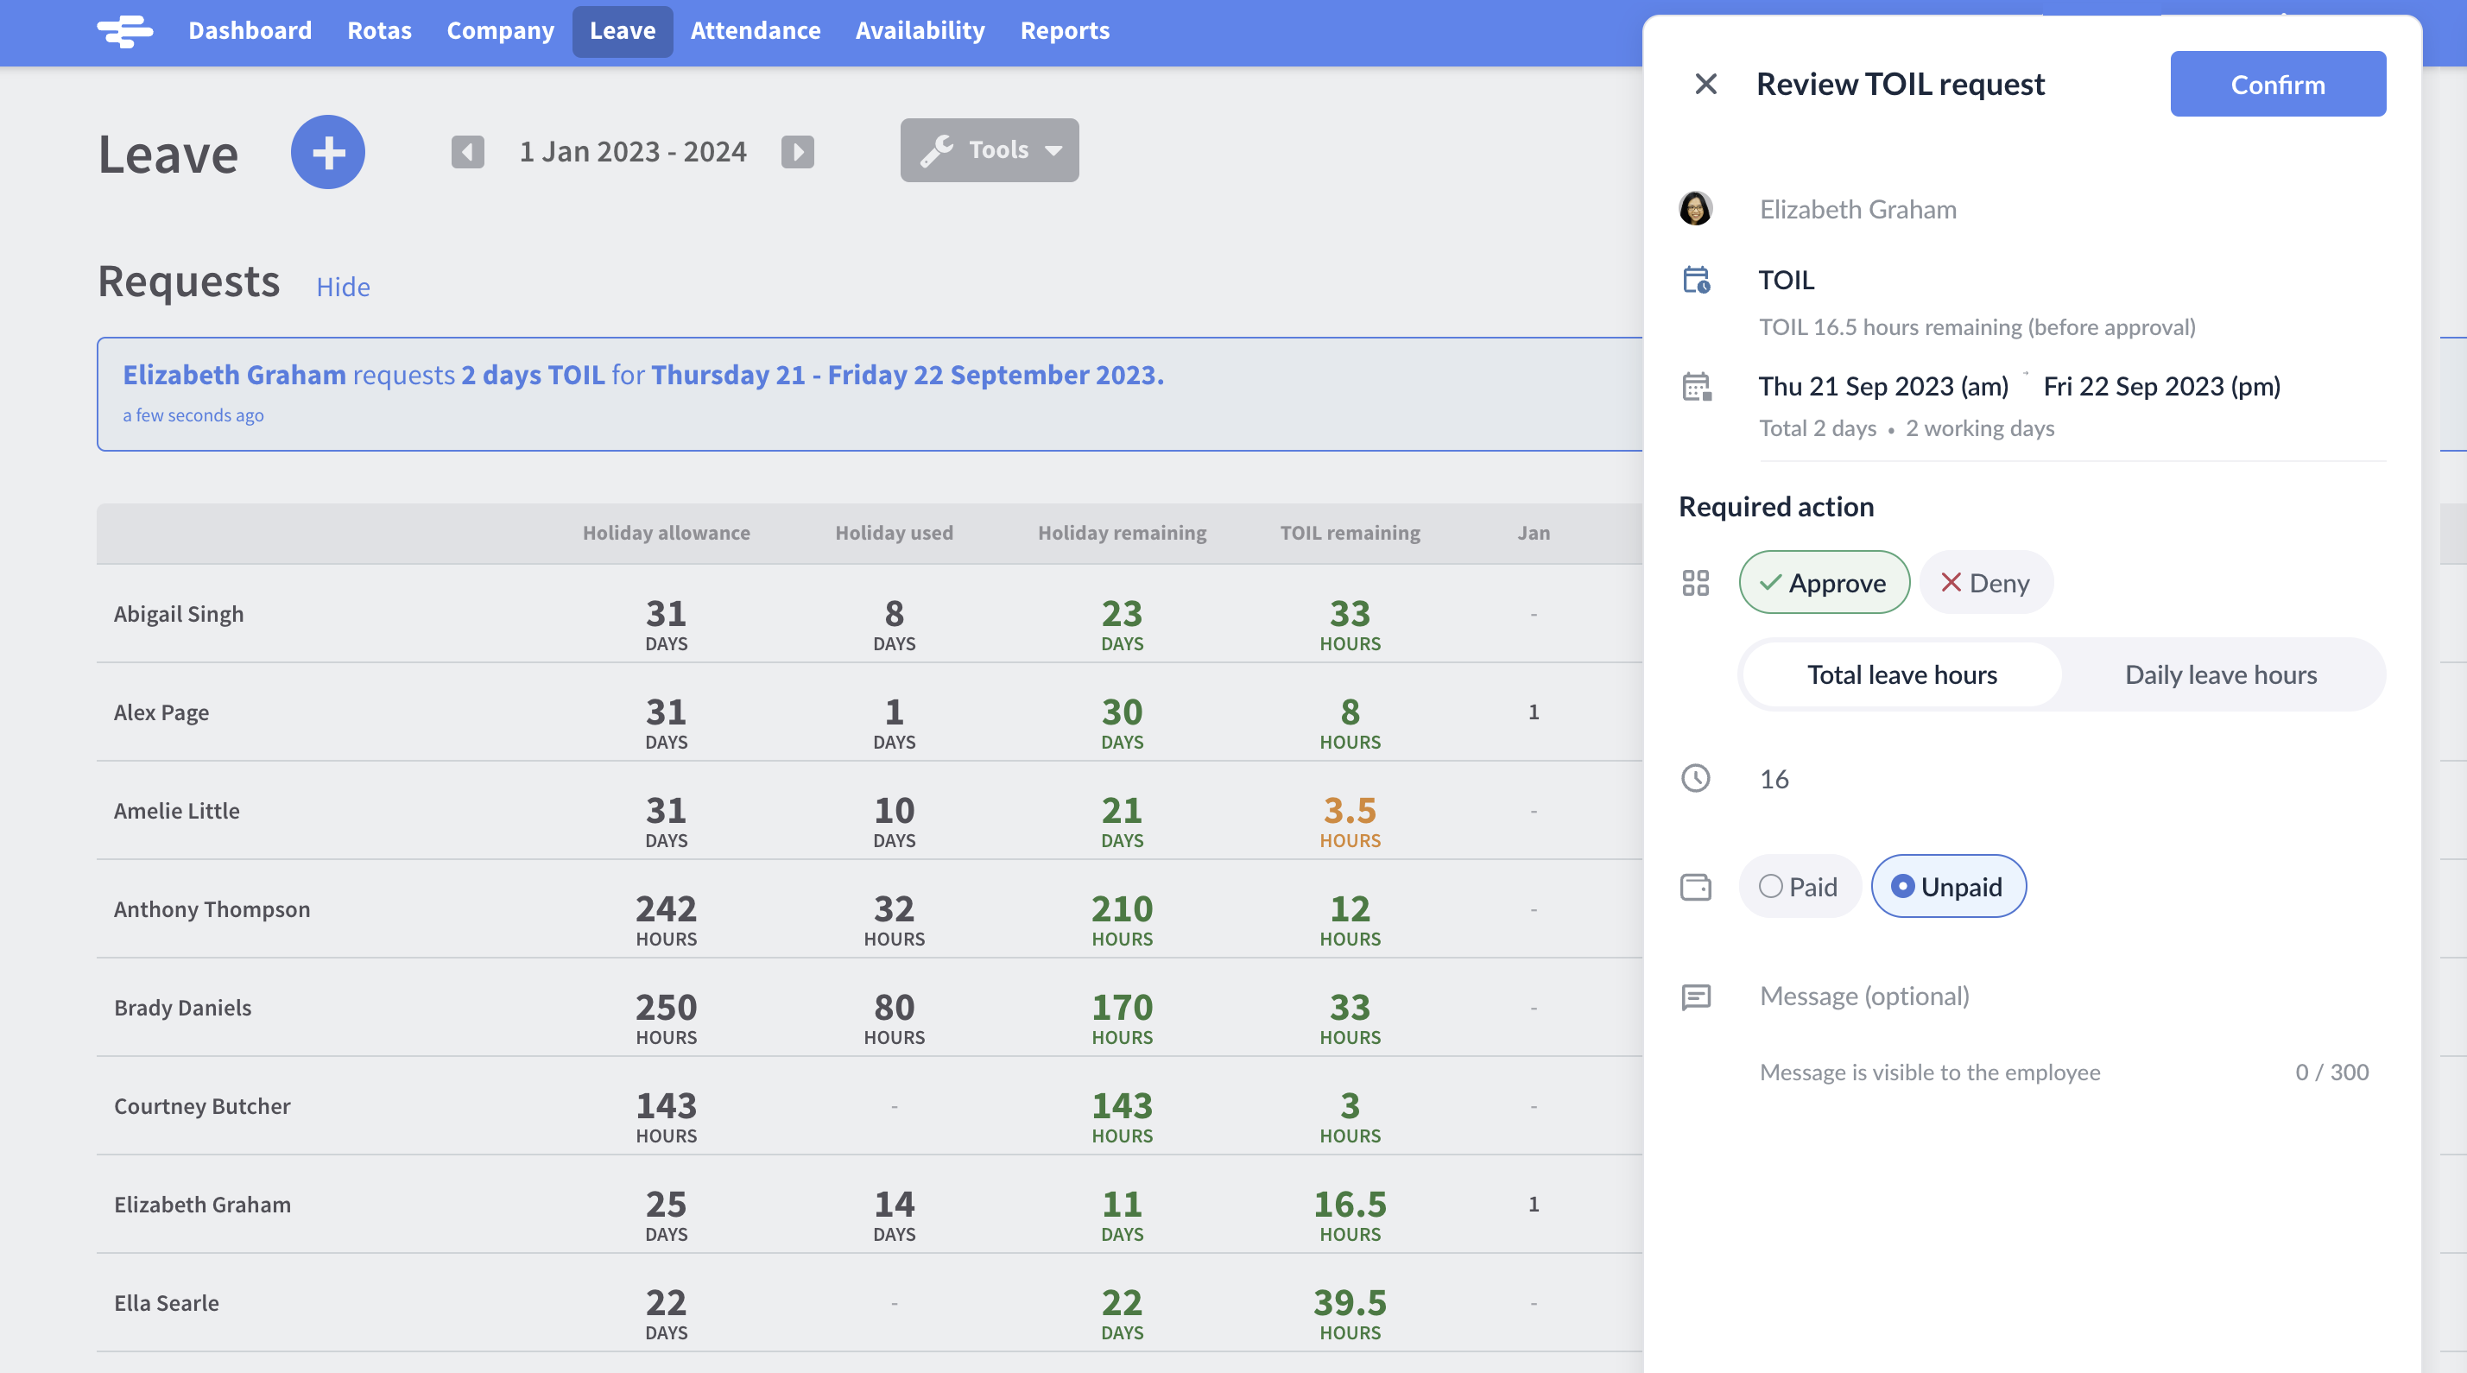Click the TOIL leave type calendar icon
Viewport: 2467px width, 1373px height.
(x=1696, y=280)
